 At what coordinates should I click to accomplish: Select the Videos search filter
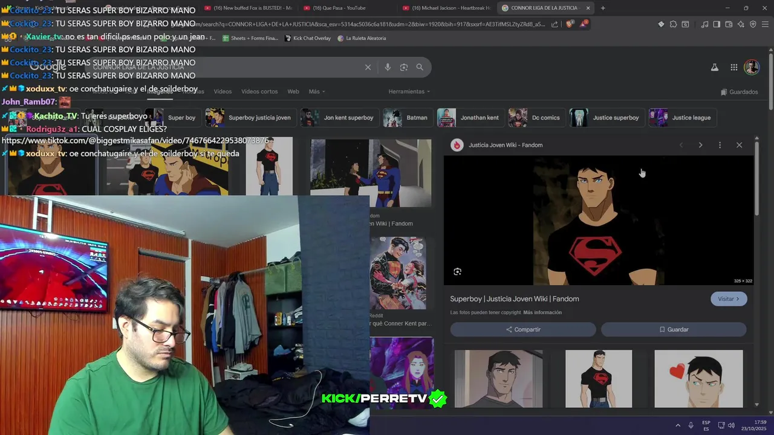coord(223,91)
